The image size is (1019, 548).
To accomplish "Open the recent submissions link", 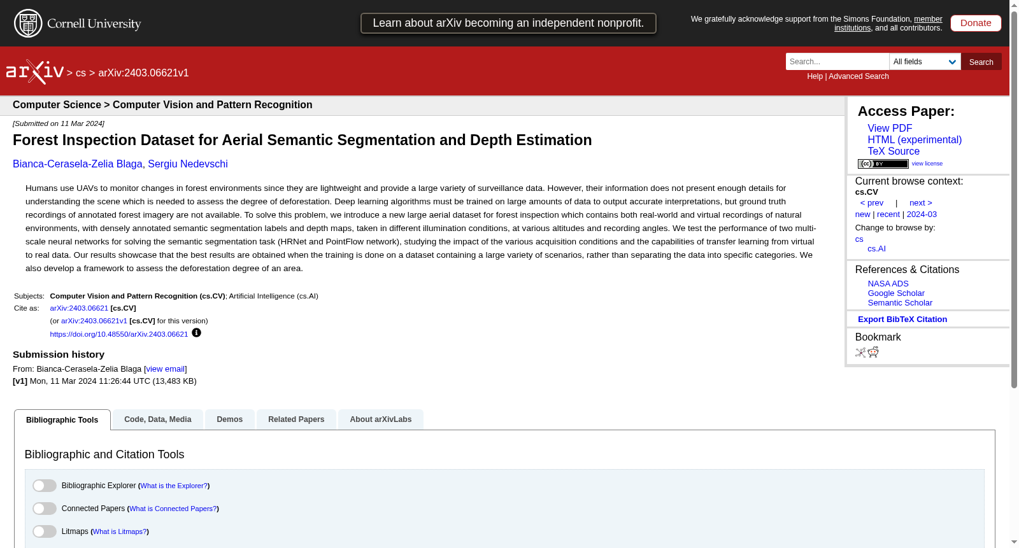I will (888, 214).
